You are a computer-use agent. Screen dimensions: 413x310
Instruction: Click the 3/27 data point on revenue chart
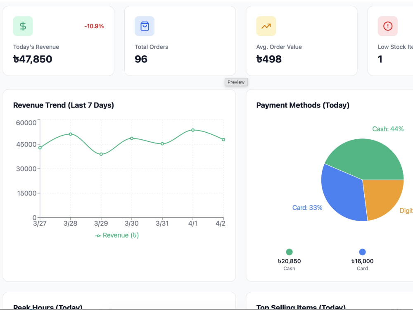(x=40, y=148)
